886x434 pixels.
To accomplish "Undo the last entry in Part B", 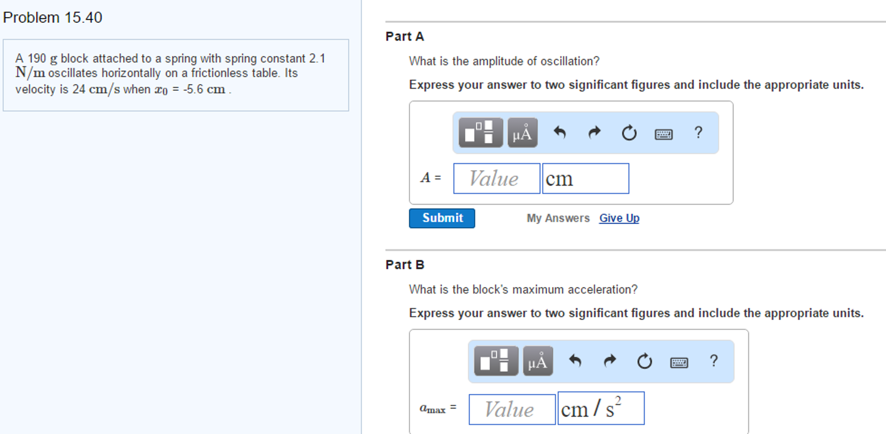I will [x=575, y=361].
